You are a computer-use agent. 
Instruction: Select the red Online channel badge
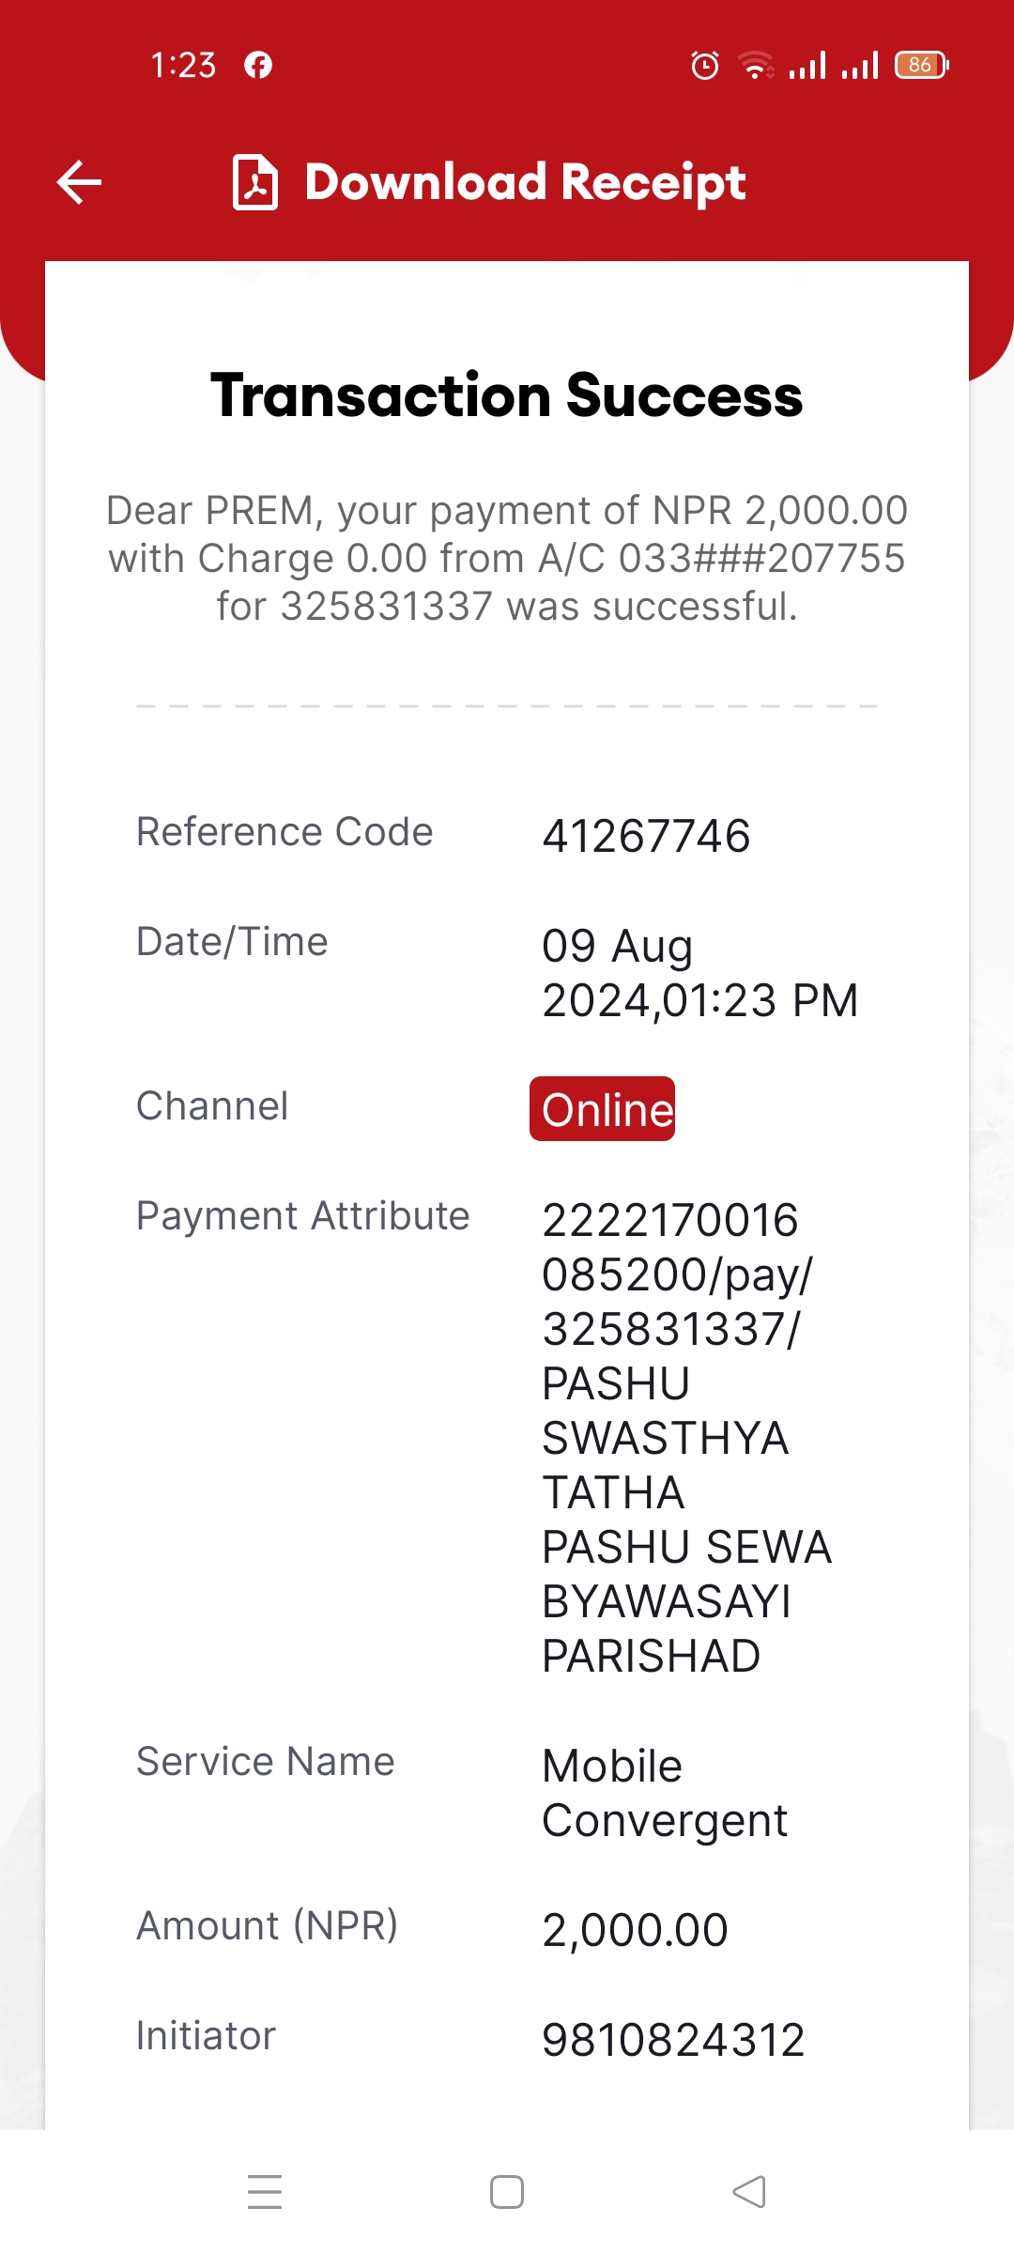click(602, 1109)
